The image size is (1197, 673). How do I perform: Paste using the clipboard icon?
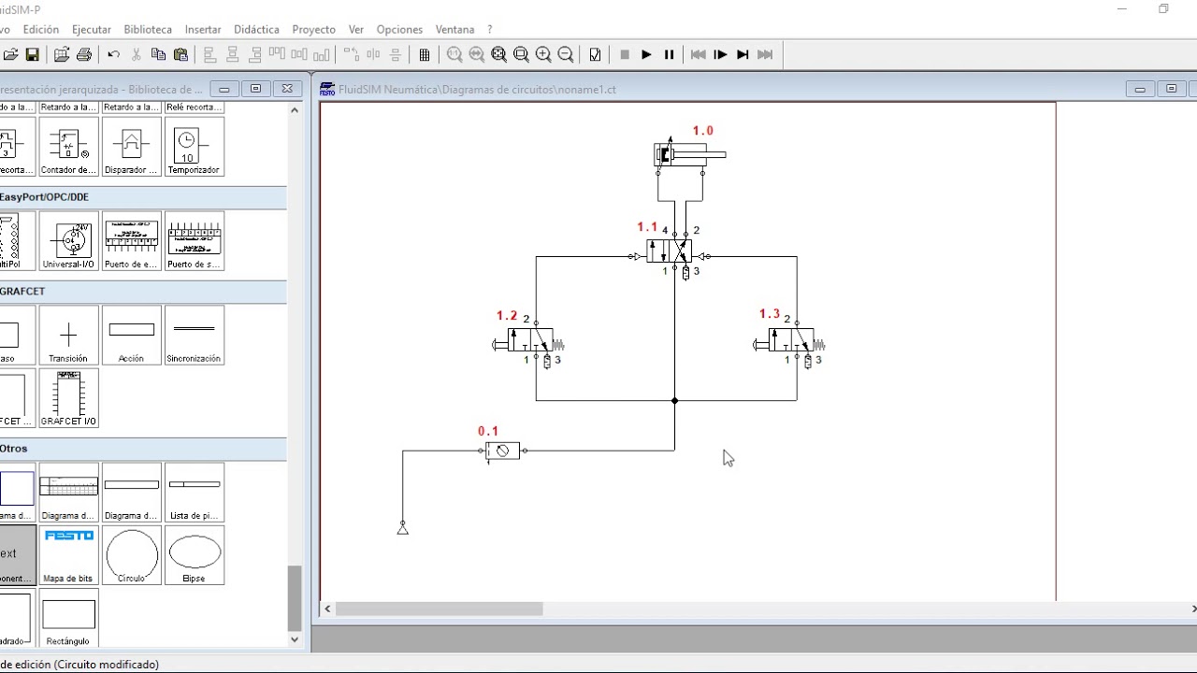tap(181, 54)
